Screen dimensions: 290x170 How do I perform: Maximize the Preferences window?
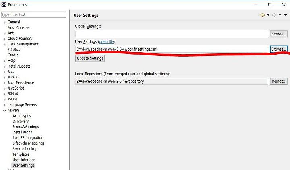[269, 4]
